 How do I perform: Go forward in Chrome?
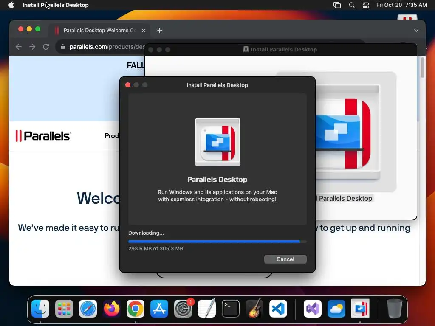(x=32, y=47)
